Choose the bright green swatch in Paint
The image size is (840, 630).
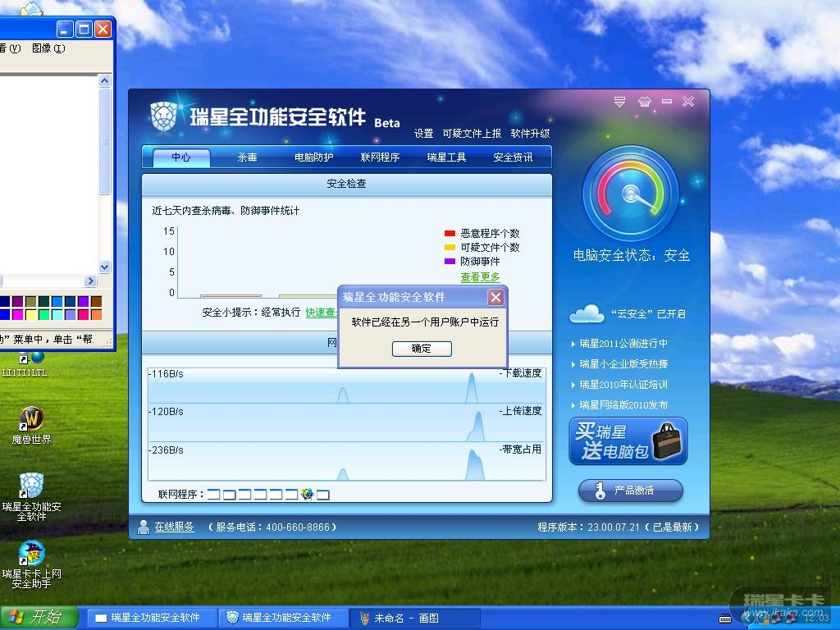coord(44,314)
